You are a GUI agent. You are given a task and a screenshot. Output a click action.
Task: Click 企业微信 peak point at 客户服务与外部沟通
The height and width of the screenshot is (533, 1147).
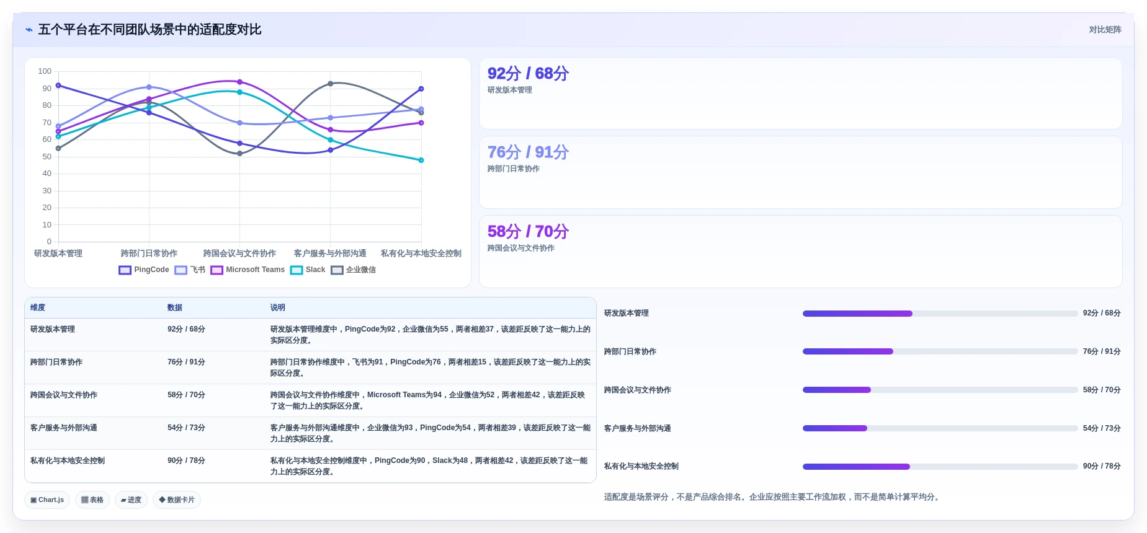point(330,84)
